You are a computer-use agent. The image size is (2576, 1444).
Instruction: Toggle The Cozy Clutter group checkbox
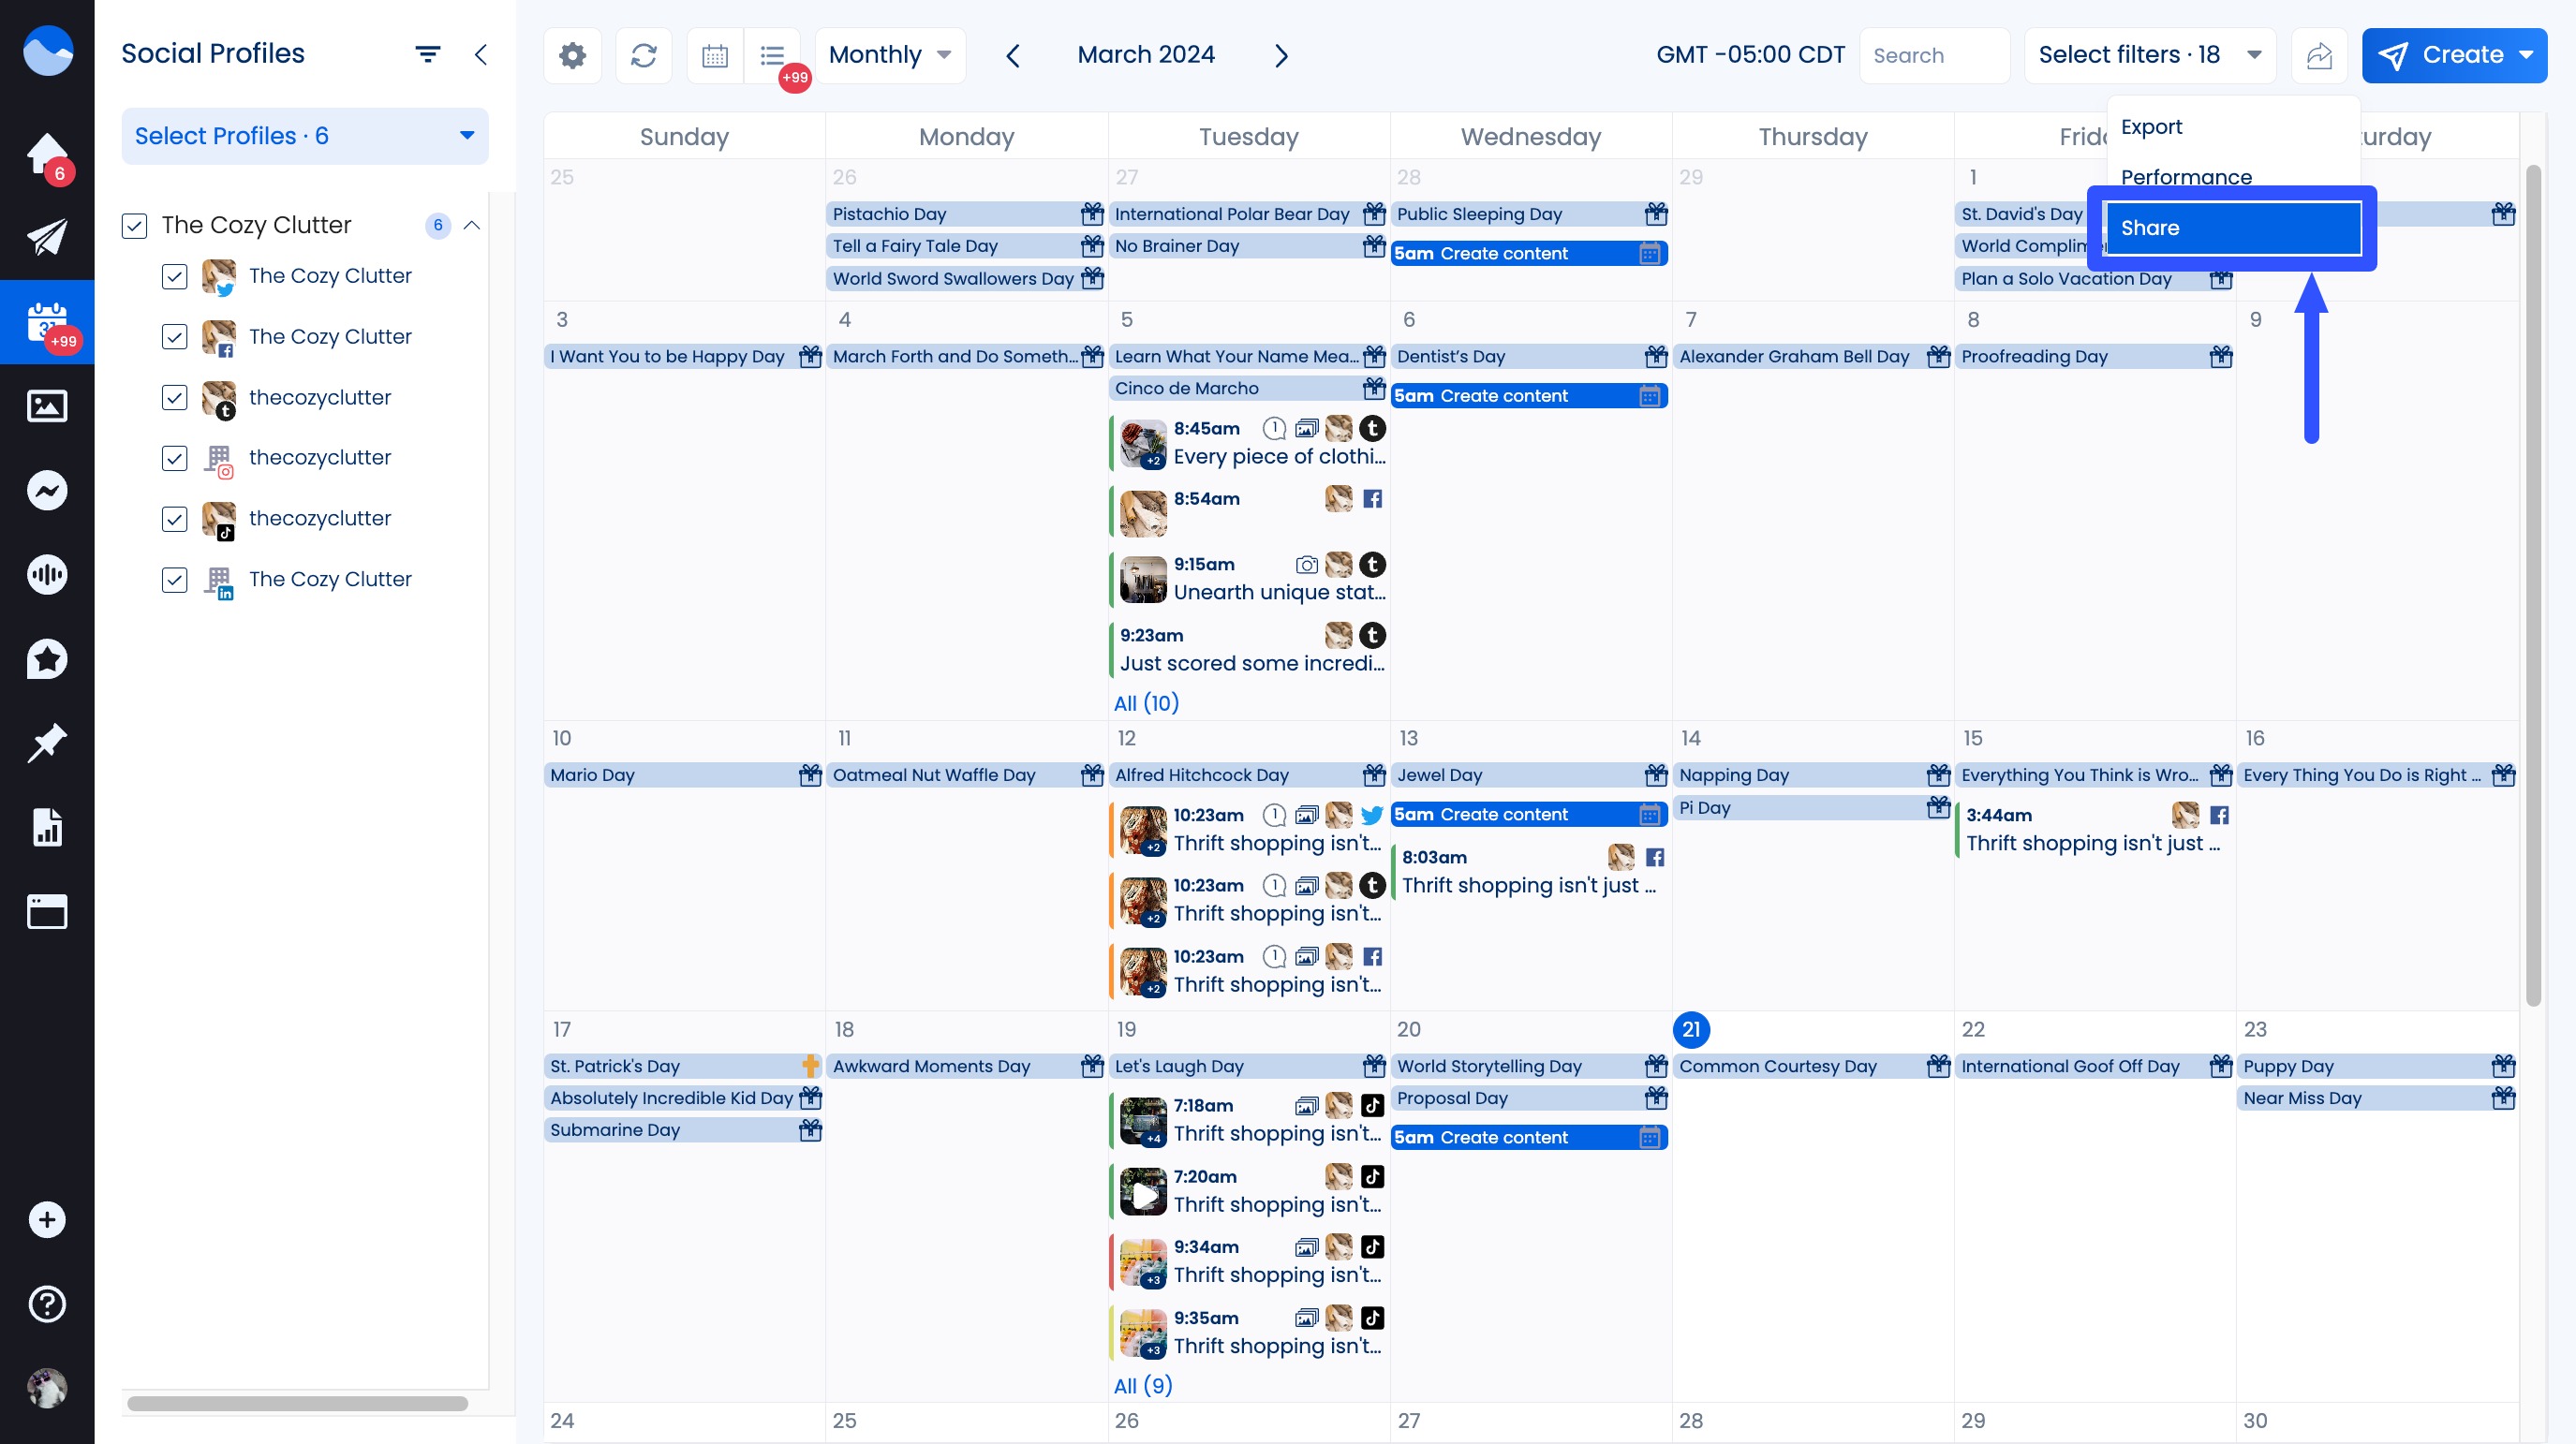[134, 225]
